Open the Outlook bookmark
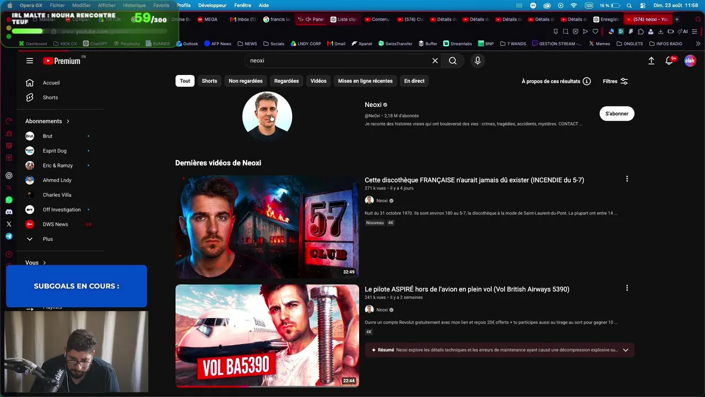705x397 pixels. coord(187,44)
